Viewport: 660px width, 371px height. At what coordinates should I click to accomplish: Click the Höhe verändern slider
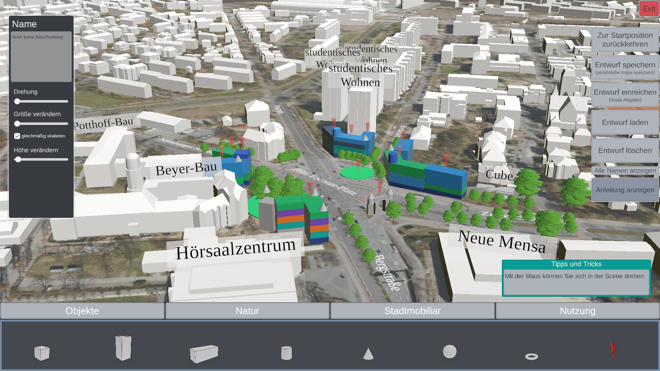[41, 159]
